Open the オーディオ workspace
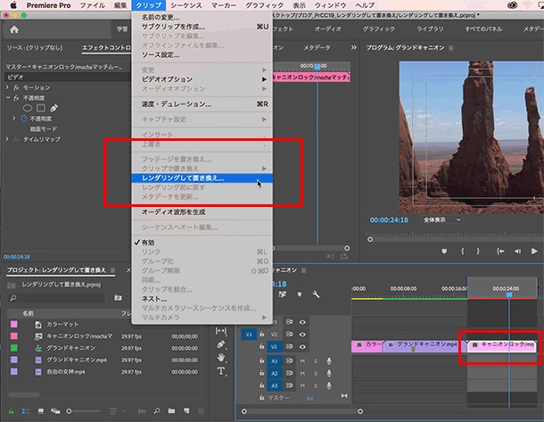This screenshot has width=544, height=422. [x=328, y=29]
